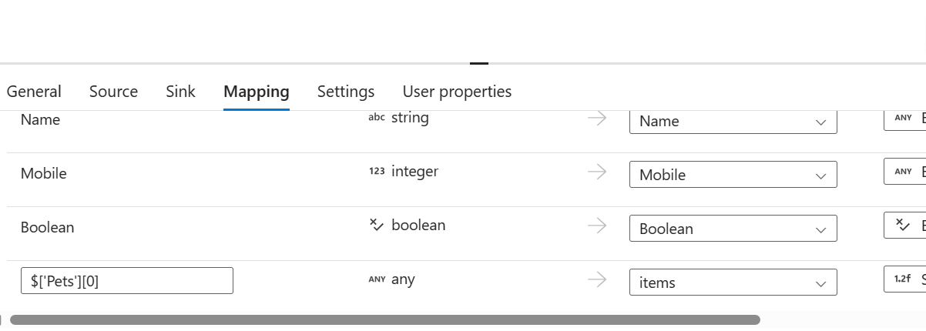Click the abc string type icon
This screenshot has height=331, width=926.
[376, 119]
